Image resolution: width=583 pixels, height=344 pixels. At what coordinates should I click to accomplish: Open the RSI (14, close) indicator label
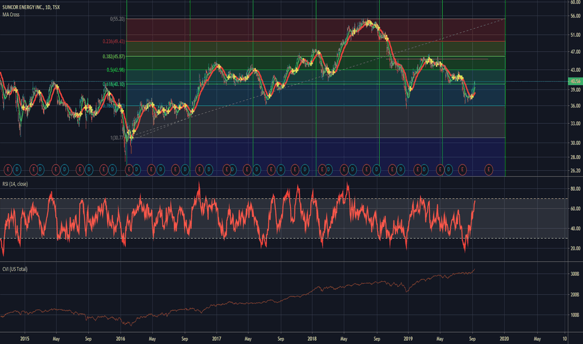click(15, 184)
